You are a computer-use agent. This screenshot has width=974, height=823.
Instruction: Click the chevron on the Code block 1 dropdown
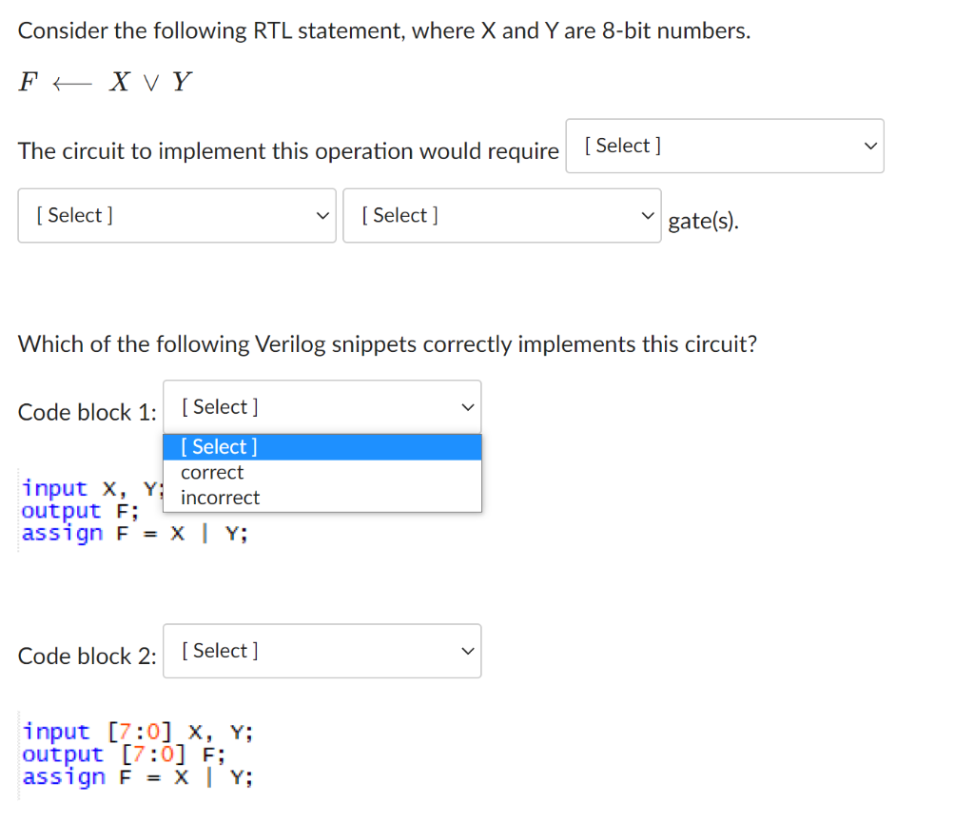(467, 406)
